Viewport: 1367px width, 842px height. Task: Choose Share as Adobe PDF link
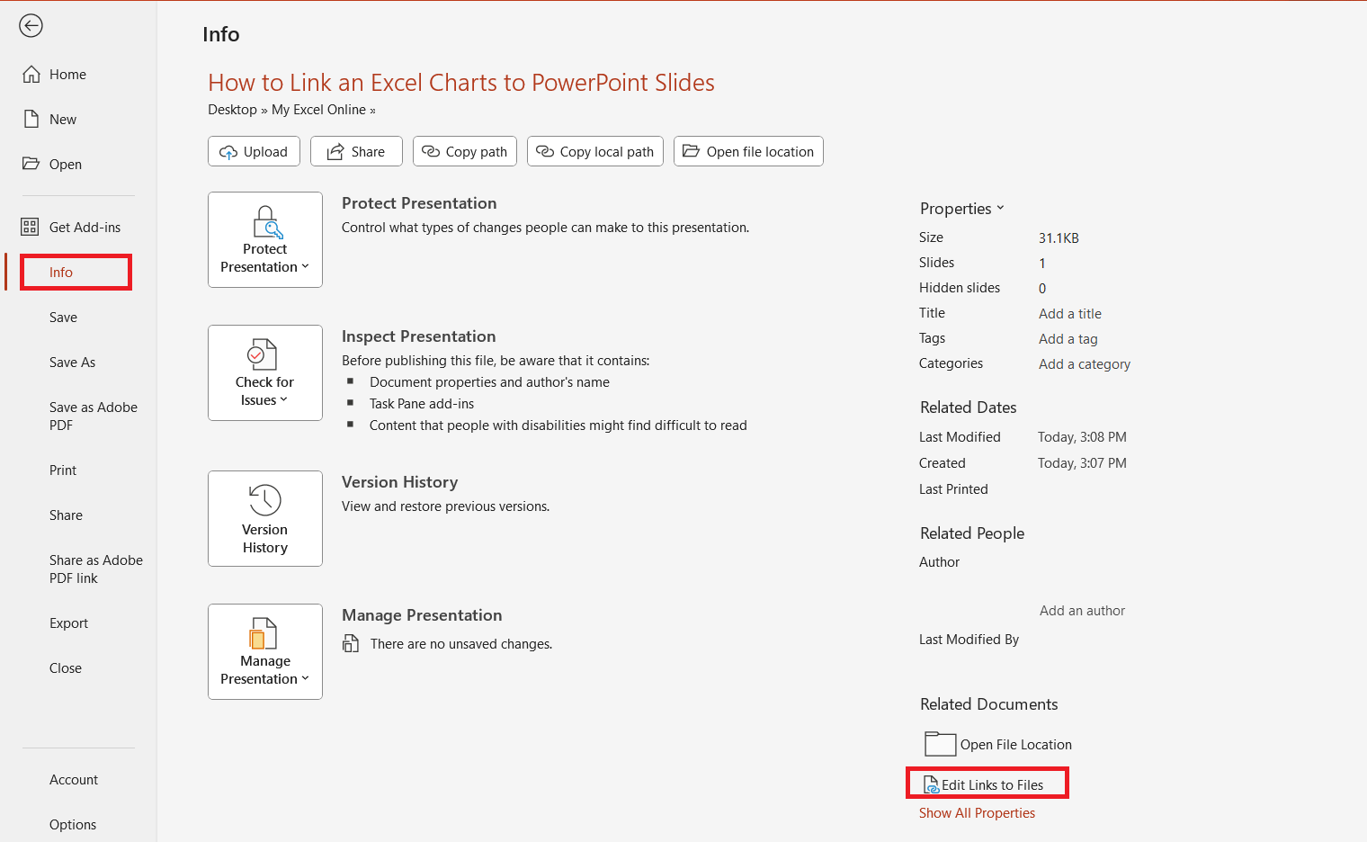[x=96, y=569]
